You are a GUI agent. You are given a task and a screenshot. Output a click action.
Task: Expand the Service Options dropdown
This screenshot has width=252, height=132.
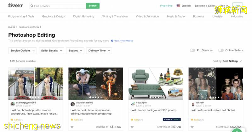pyautogui.click(x=22, y=50)
